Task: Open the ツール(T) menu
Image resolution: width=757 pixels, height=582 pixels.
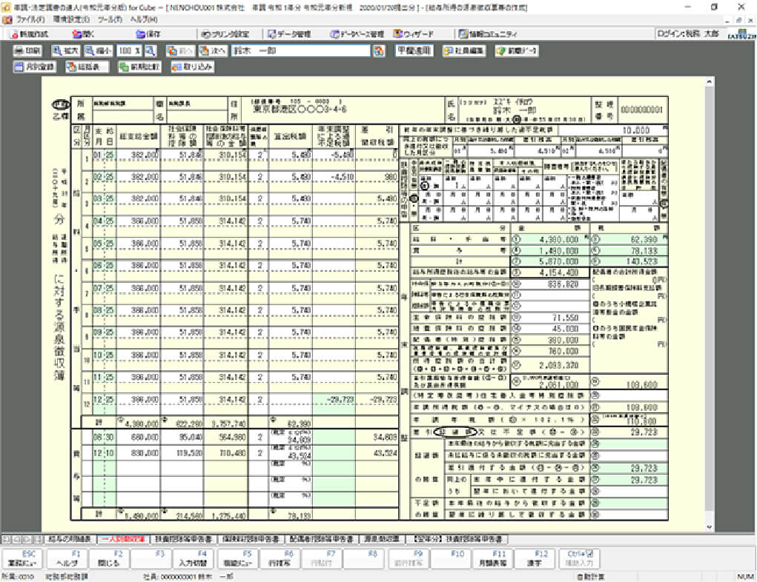Action: click(110, 20)
